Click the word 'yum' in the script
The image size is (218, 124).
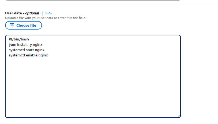12,45
